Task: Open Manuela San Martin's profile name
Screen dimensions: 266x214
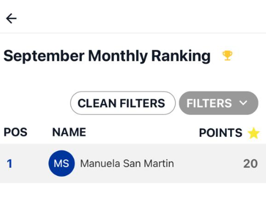Action: click(x=127, y=163)
